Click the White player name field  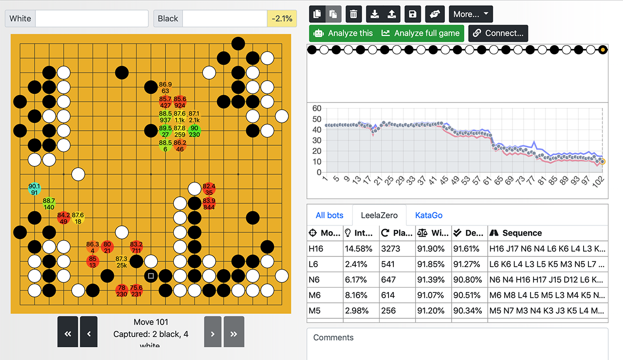tap(92, 18)
